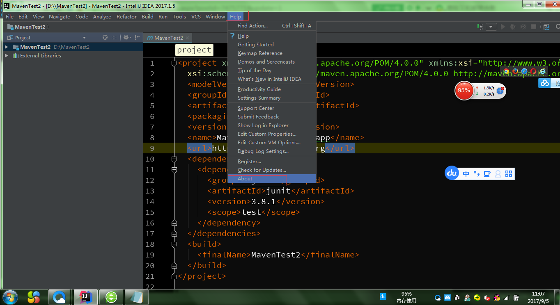The height and width of the screenshot is (305, 560).
Task: Collapse the fold marker at line 11 dependency
Action: [x=174, y=170]
